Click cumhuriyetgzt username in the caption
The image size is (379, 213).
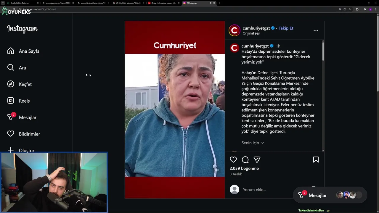pyautogui.click(x=255, y=46)
